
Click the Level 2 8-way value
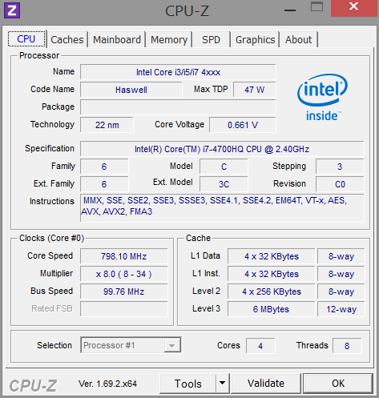(x=341, y=291)
